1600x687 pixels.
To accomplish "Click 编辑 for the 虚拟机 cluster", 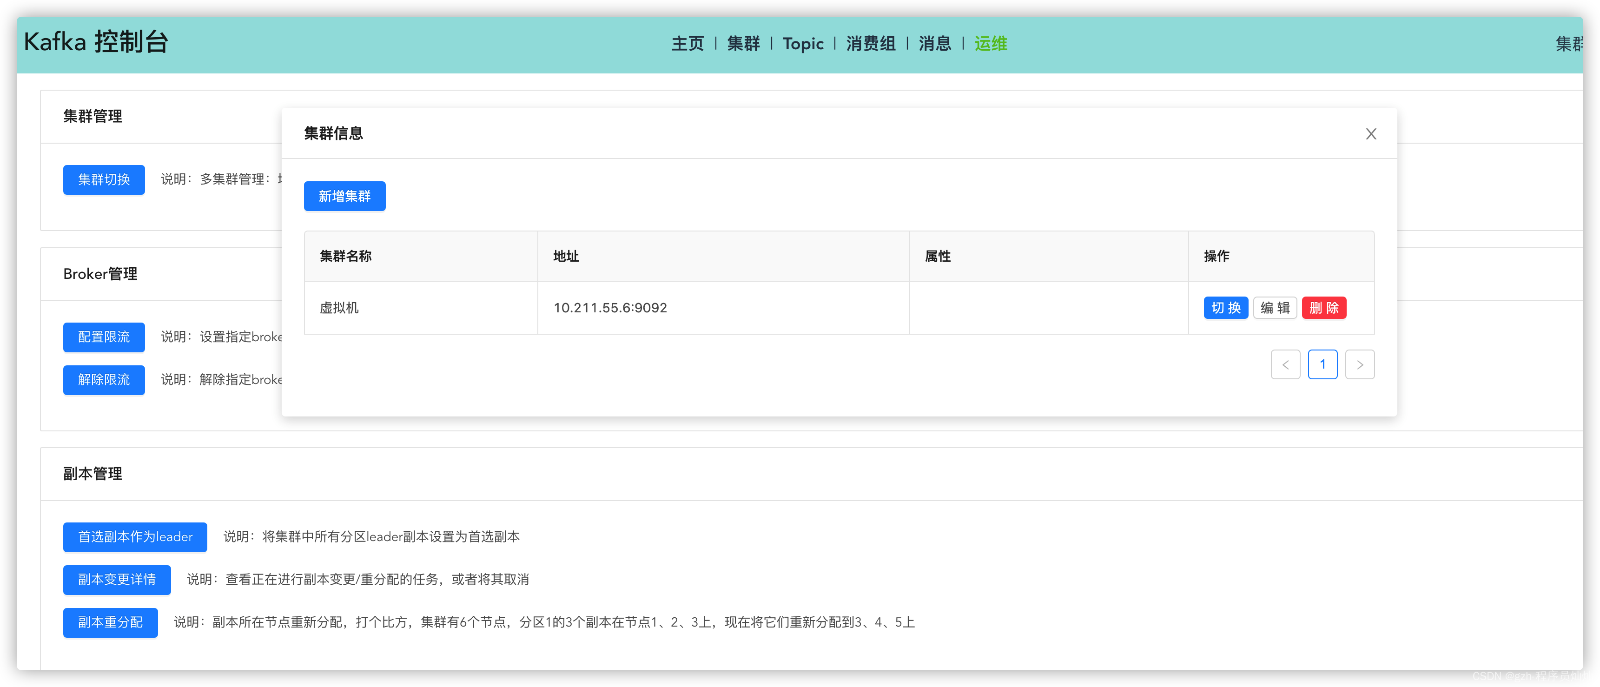I will (x=1275, y=307).
